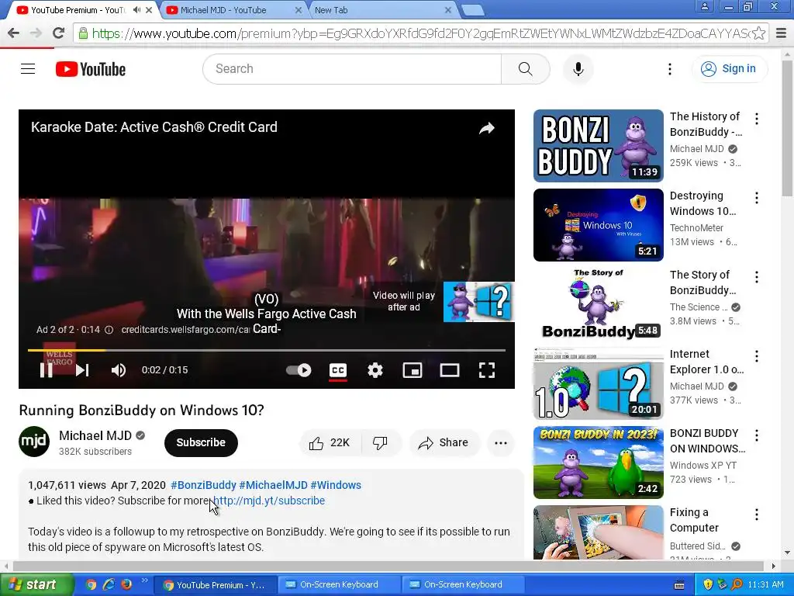Click the Michael MJD channel avatar
The height and width of the screenshot is (596, 794).
[34, 442]
